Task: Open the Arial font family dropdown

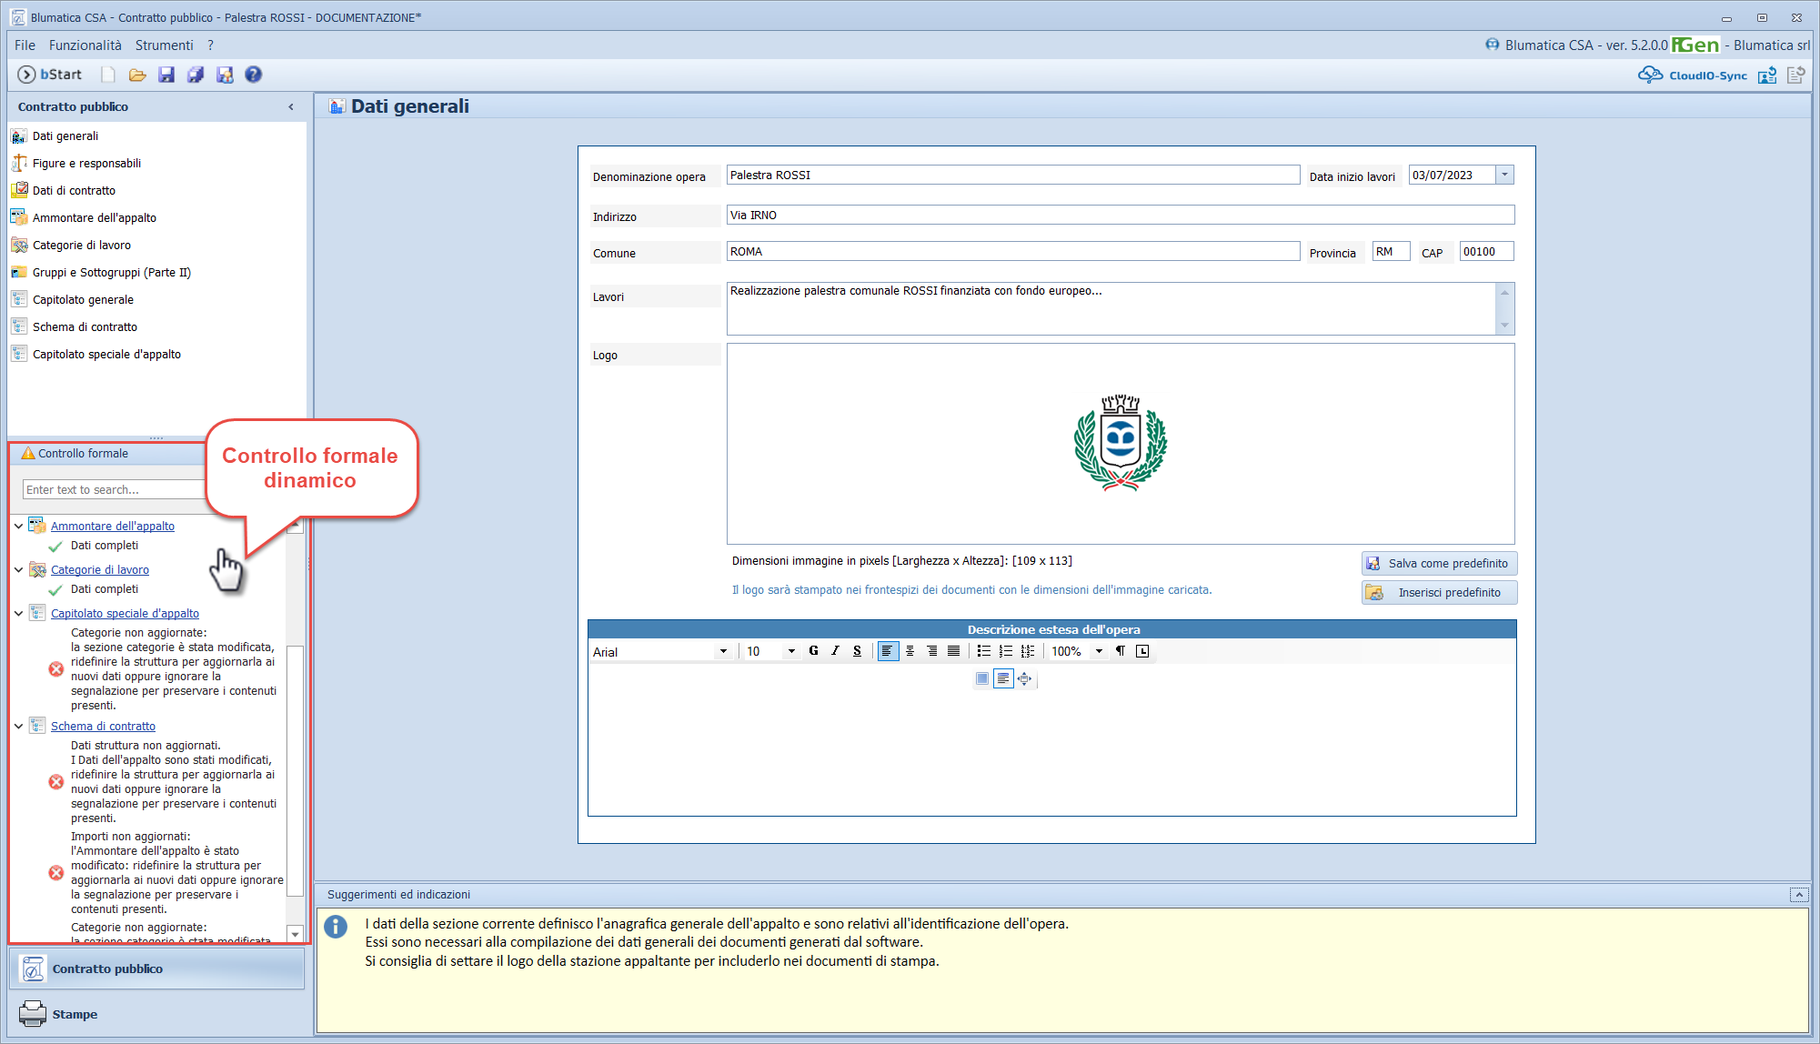Action: tap(723, 651)
